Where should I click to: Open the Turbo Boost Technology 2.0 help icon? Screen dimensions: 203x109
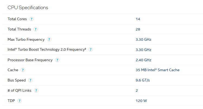[91, 49]
